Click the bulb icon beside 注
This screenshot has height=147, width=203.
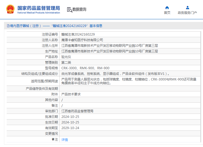[53, 139]
